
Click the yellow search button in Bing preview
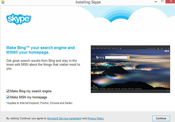tap(128, 57)
